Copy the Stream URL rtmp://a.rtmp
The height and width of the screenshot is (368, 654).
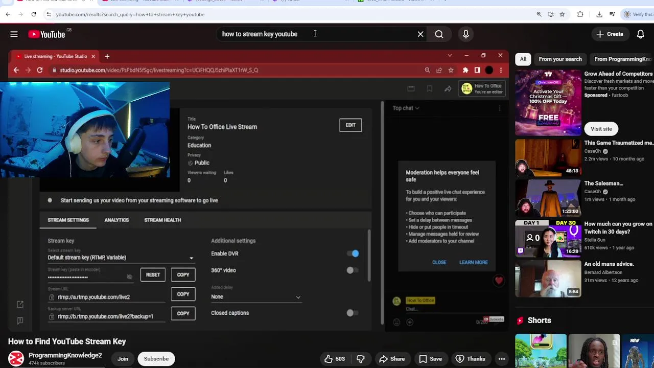(183, 294)
